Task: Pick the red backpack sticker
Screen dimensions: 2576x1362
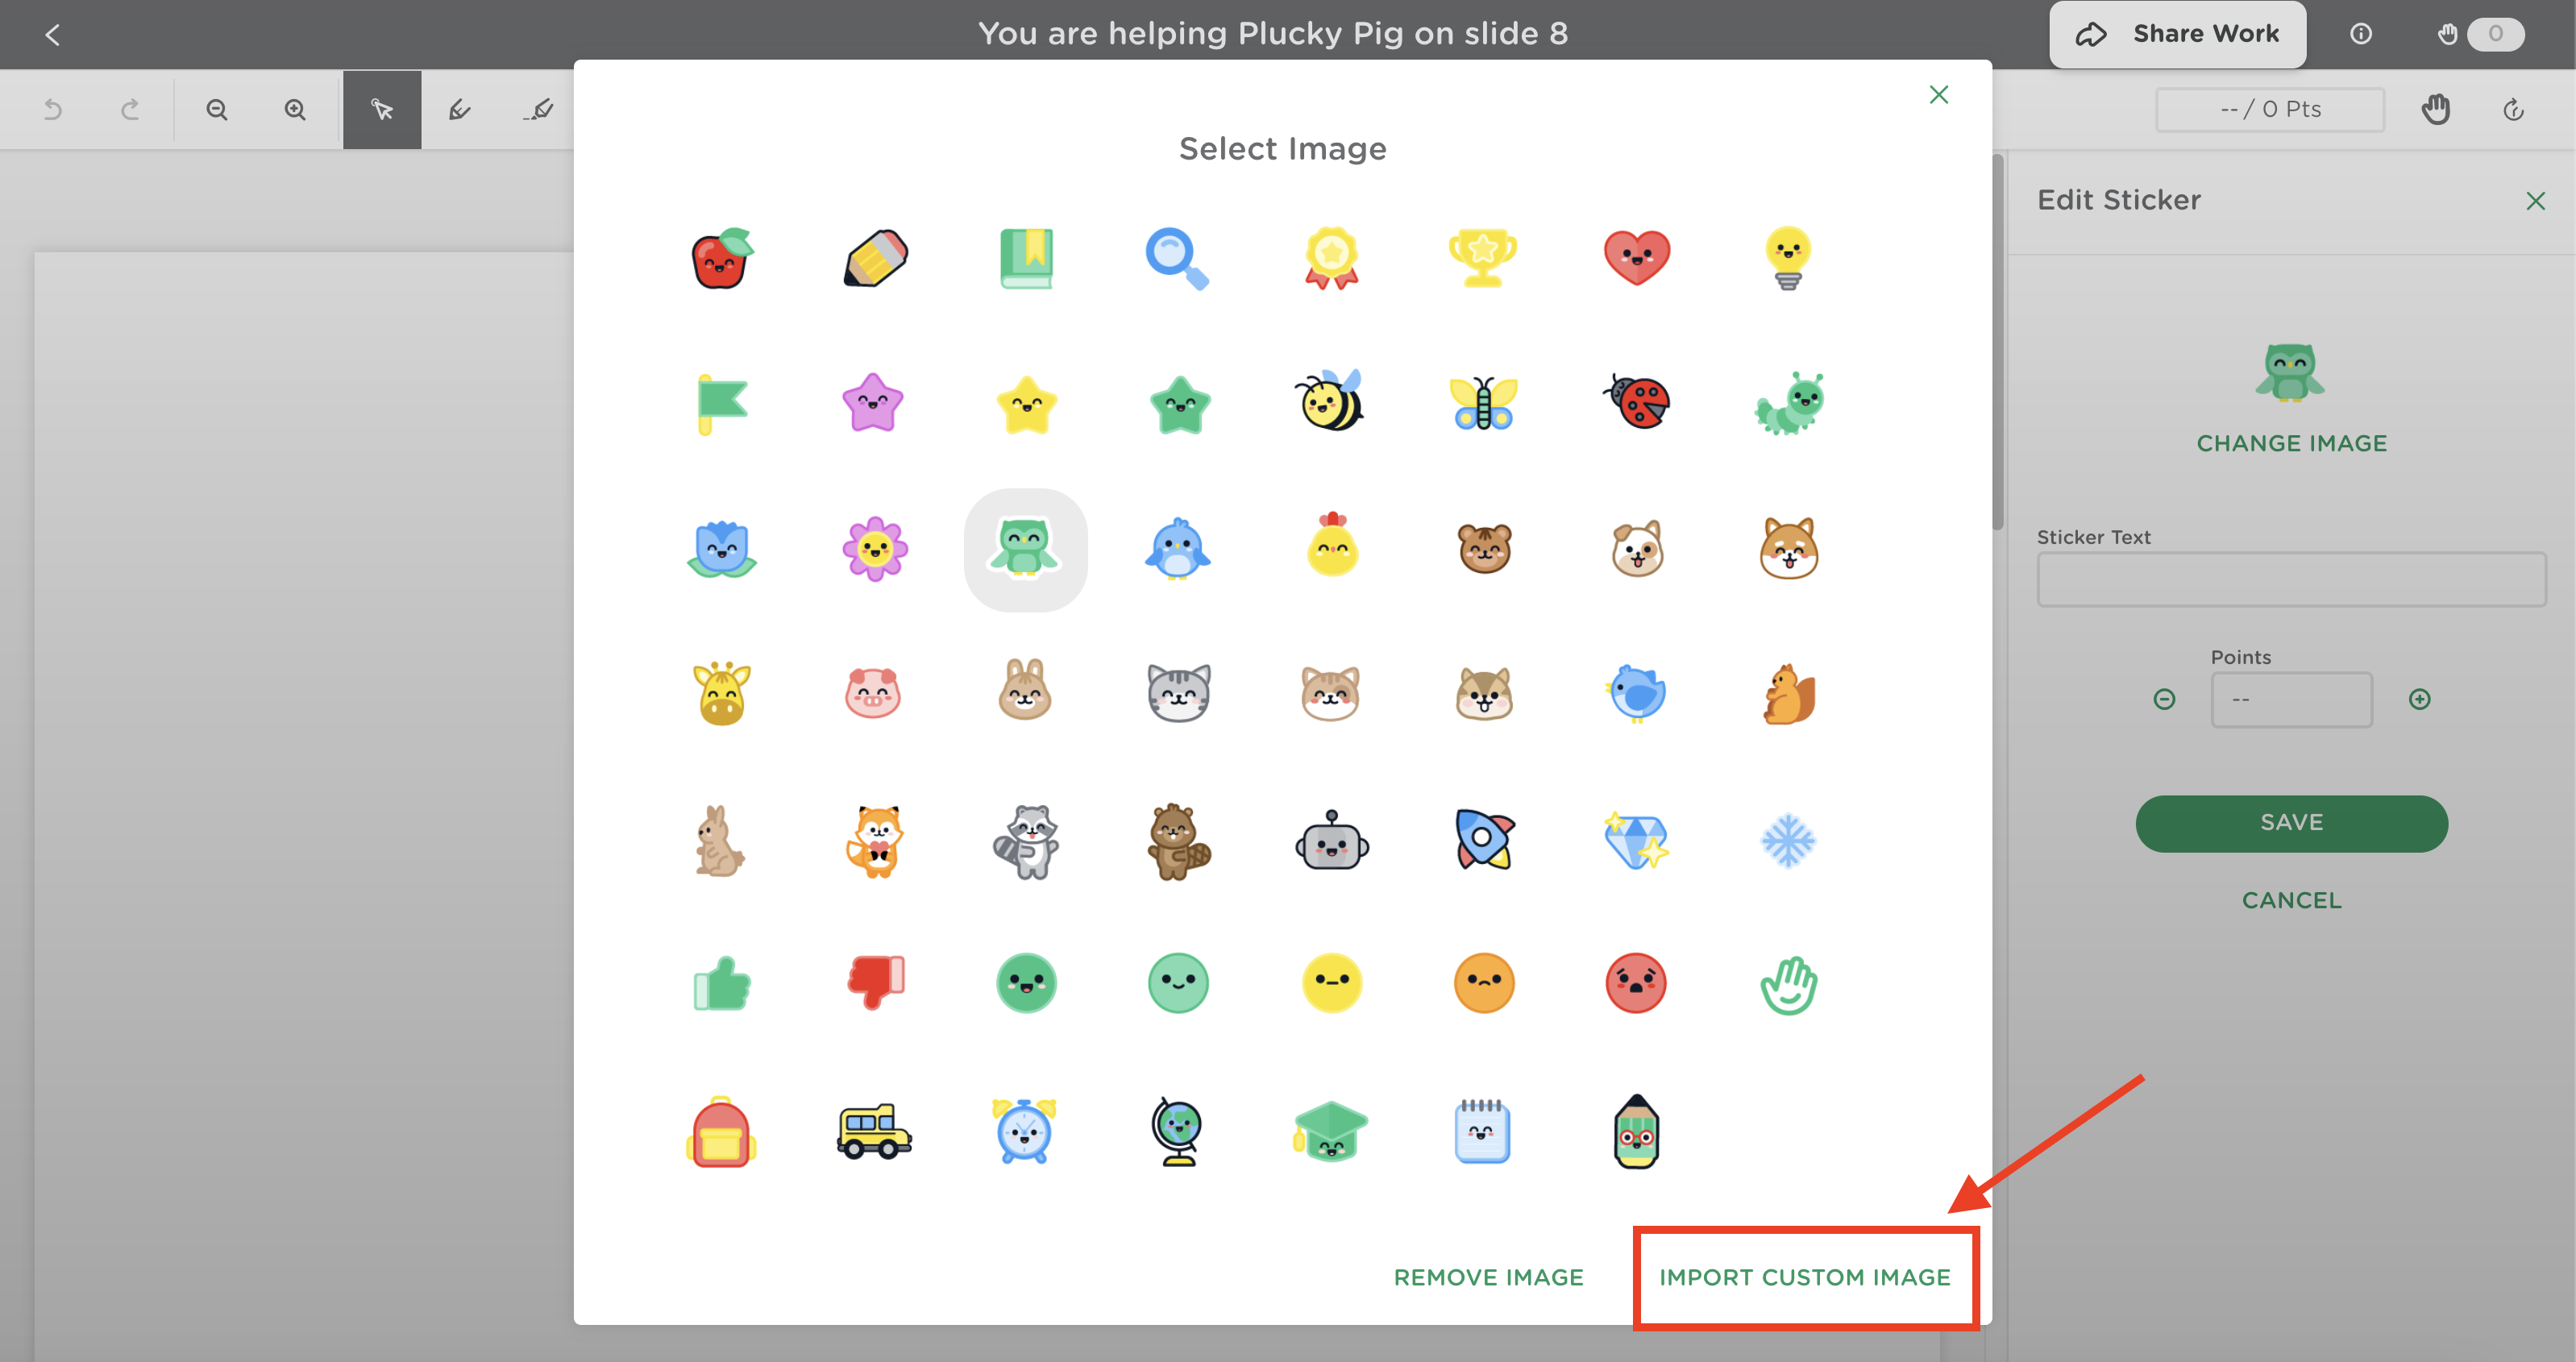Action: click(721, 1133)
